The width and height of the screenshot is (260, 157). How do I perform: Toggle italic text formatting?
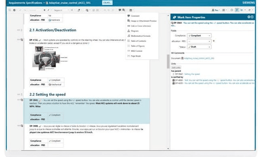click(x=48, y=10)
